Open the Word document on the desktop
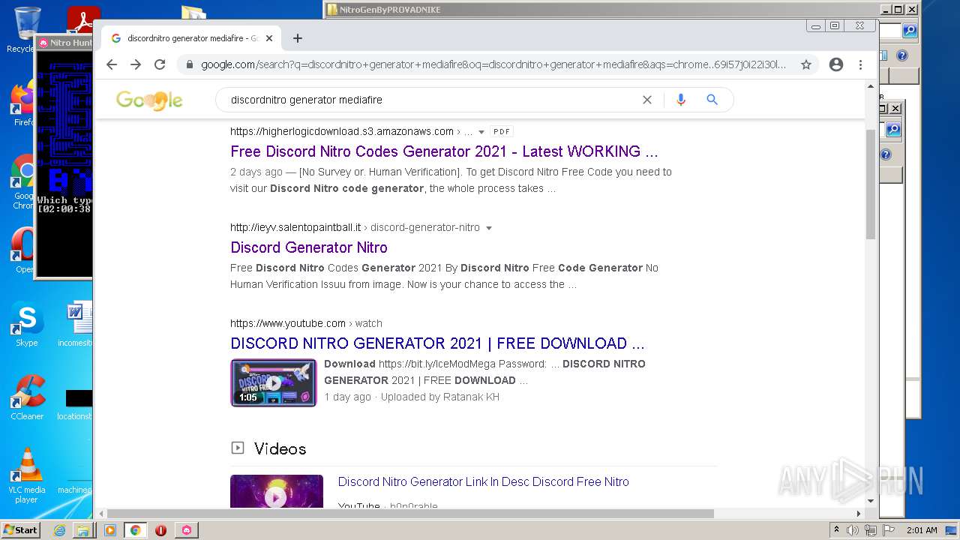 (75, 325)
